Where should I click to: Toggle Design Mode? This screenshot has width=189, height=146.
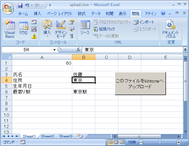(x=61, y=29)
